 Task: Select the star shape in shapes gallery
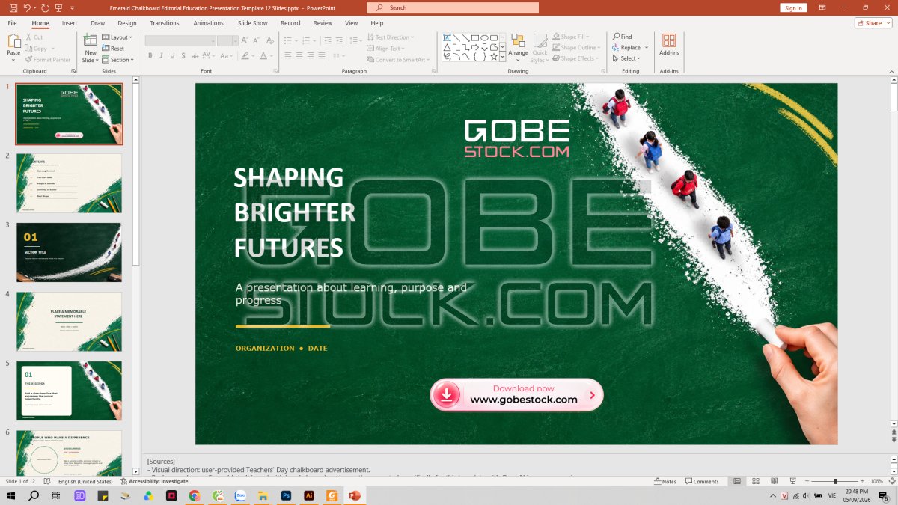tap(494, 56)
